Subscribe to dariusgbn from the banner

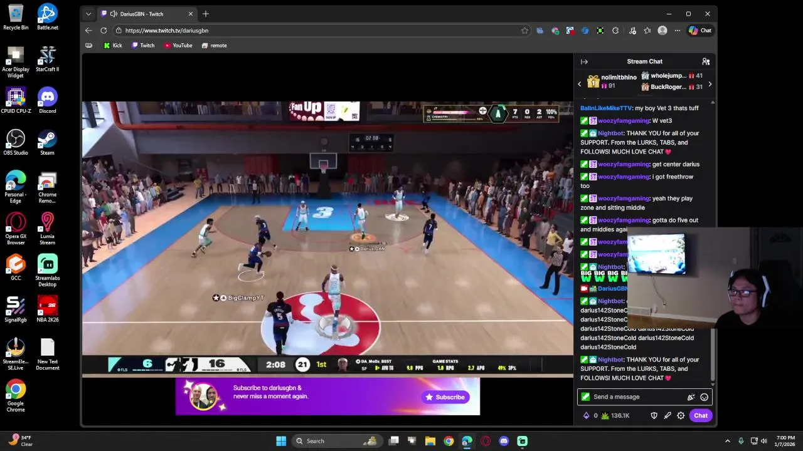pyautogui.click(x=445, y=397)
